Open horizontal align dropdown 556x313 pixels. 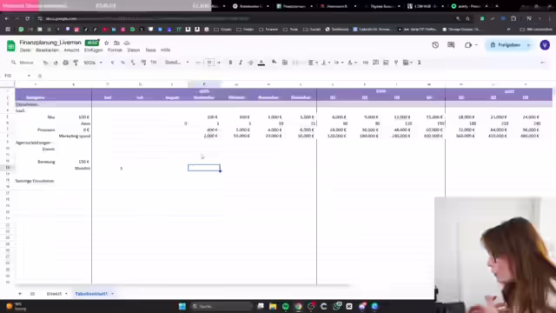click(313, 63)
